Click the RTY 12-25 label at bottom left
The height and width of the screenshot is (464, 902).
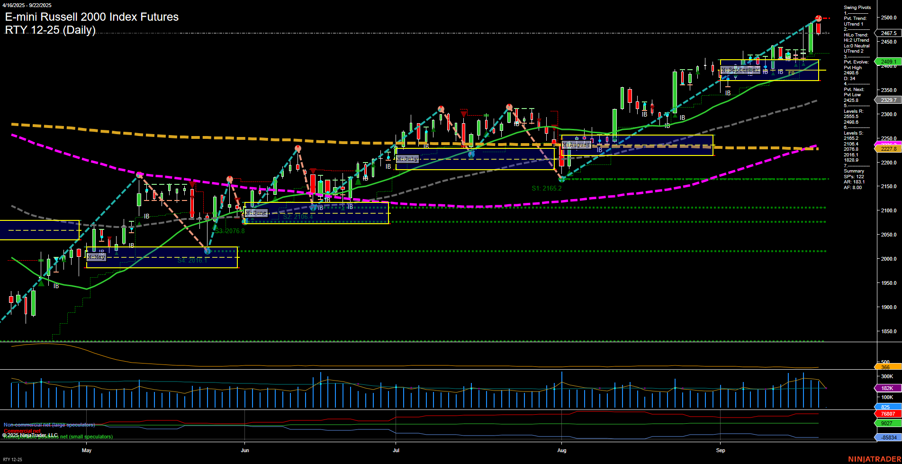[13, 459]
